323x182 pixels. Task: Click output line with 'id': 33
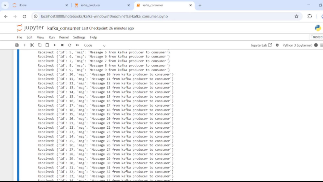pos(106,176)
